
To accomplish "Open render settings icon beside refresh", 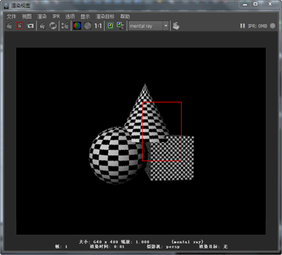I will pos(65,26).
